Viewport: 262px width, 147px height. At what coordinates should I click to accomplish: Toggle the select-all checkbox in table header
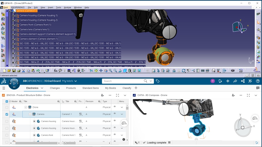click(x=7, y=101)
